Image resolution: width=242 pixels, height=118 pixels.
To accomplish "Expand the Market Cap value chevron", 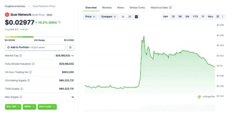I will click(x=72, y=56).
